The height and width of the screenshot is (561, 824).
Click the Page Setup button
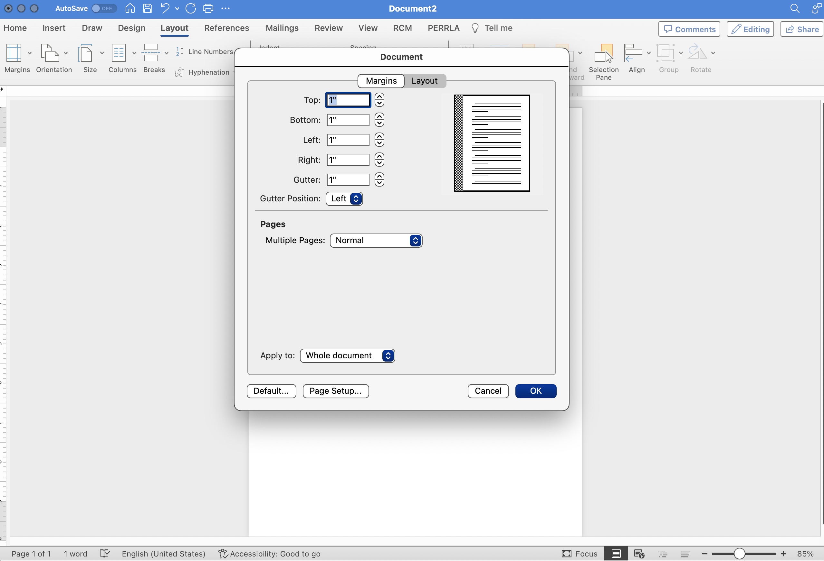[336, 391]
